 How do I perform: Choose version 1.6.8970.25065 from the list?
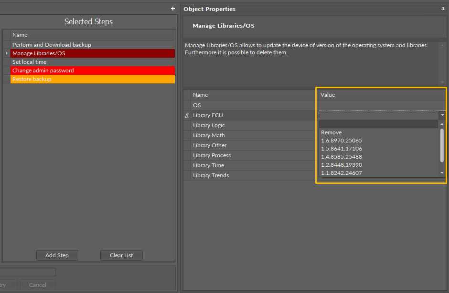tap(342, 141)
